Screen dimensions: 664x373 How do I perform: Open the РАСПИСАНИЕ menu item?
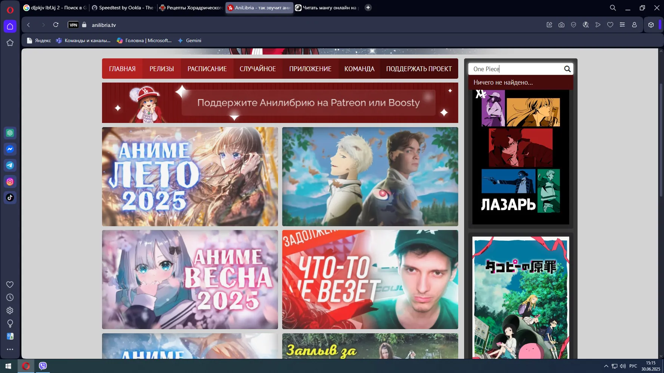207,69
